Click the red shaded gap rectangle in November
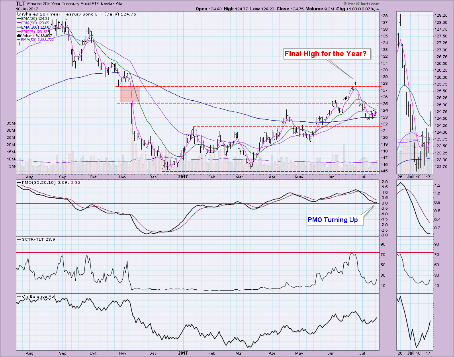This screenshot has height=357, width=454. (130, 95)
